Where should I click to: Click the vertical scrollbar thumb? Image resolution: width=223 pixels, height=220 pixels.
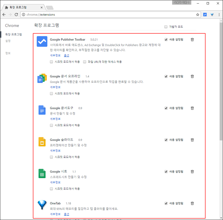pyautogui.click(x=221, y=81)
